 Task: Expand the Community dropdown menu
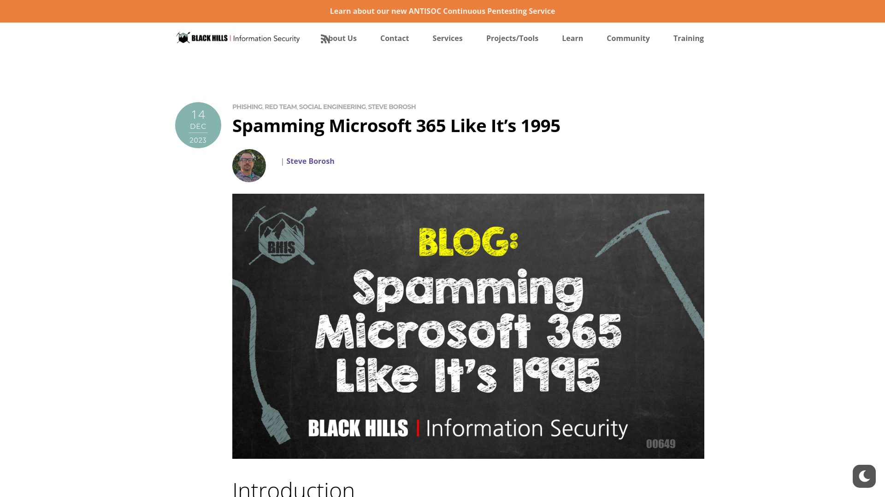(628, 38)
